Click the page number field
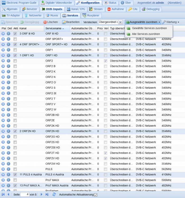185x198 pixels. tap(25, 194)
